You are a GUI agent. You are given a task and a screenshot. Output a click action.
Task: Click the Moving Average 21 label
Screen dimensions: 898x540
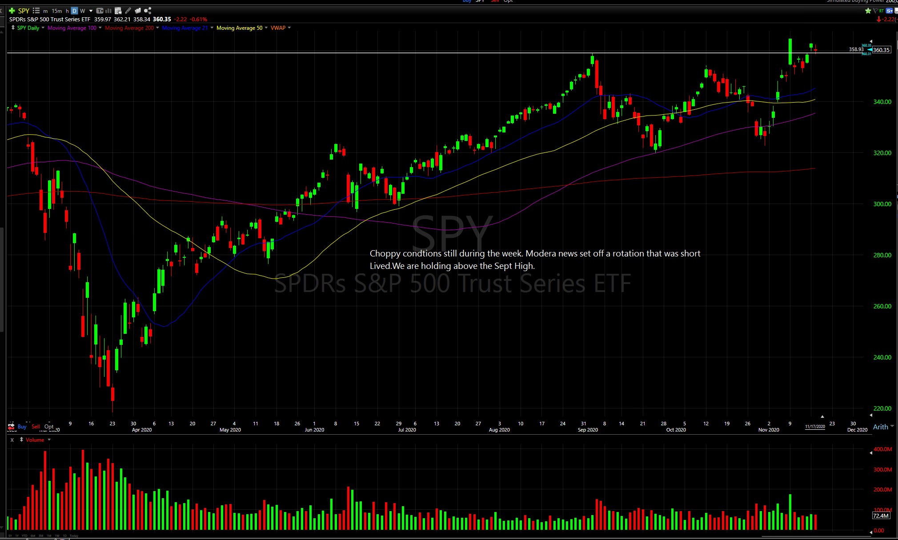coord(185,28)
